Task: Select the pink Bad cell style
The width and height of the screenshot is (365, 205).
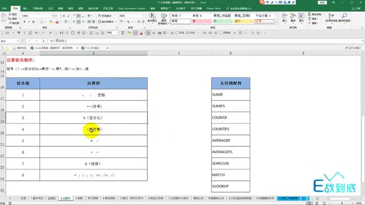Action: tap(202, 21)
